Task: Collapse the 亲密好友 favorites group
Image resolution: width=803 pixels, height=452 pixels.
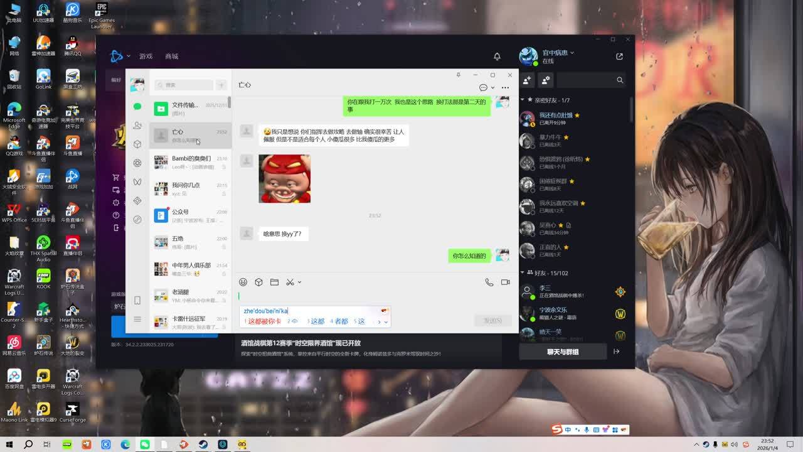Action: 522,100
